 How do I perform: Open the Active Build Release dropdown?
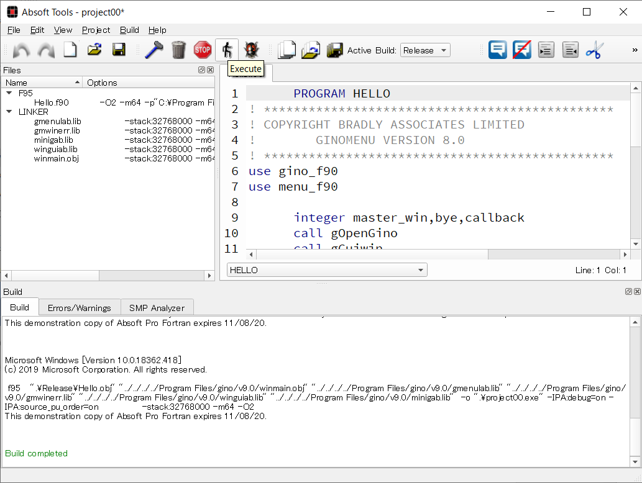[x=425, y=50]
